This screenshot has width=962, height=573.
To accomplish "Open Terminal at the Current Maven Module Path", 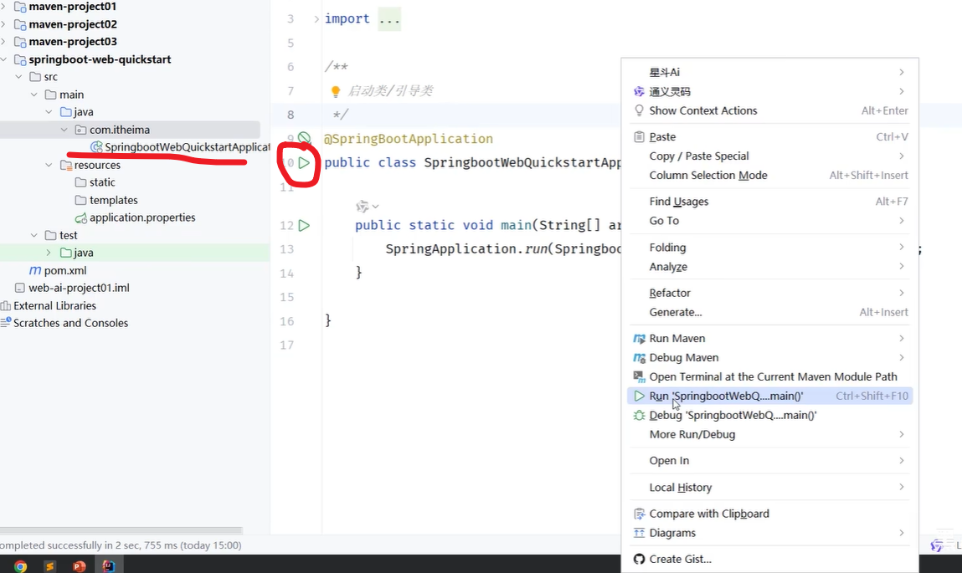I will click(774, 376).
